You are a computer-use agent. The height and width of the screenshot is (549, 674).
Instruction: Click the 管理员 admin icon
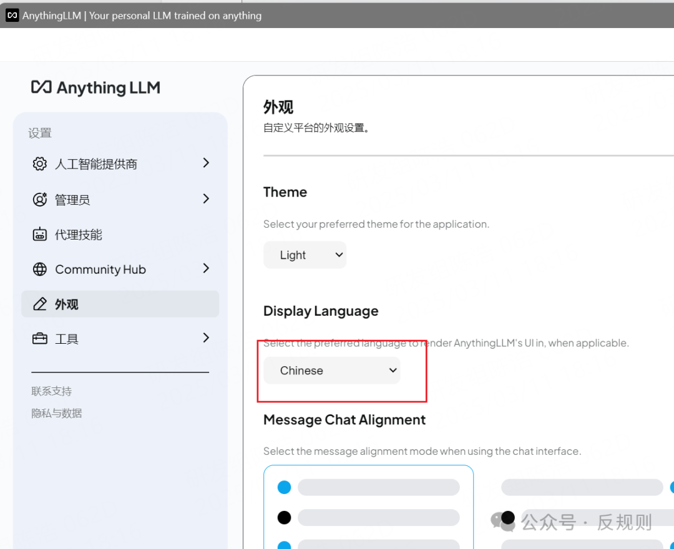39,199
